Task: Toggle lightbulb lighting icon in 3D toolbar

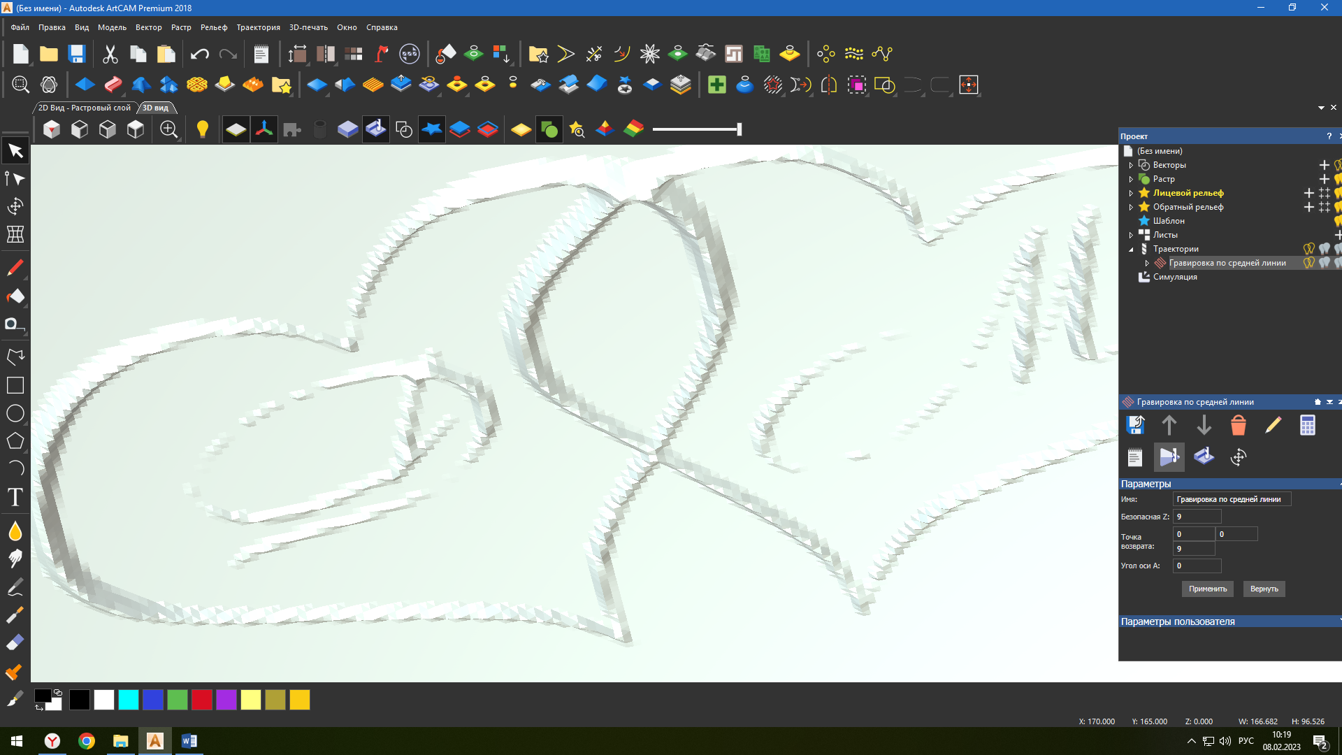Action: [x=202, y=129]
